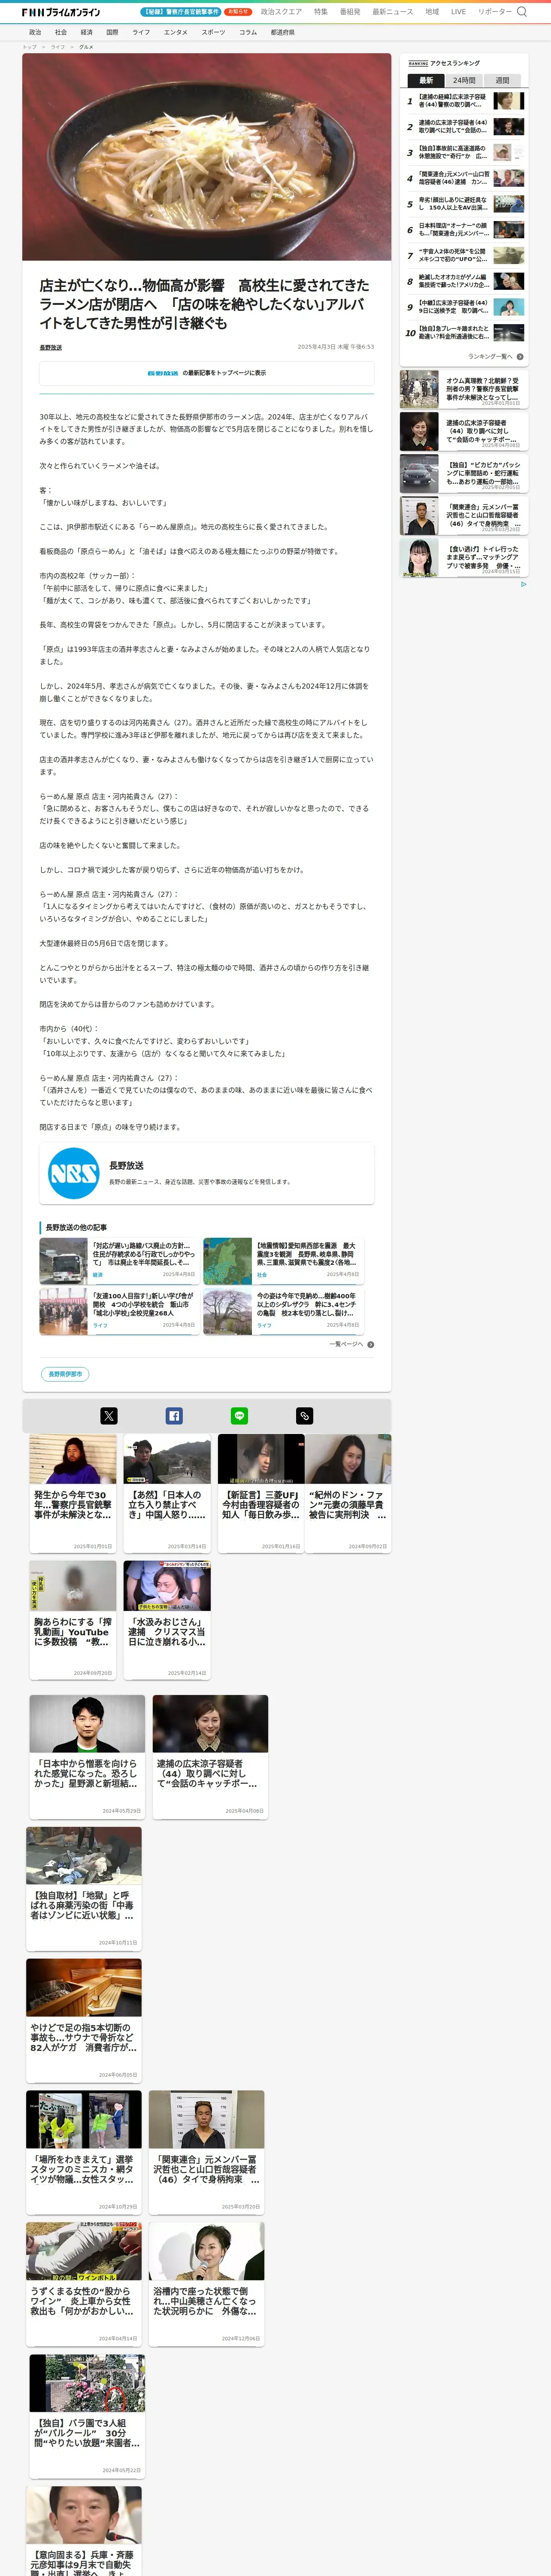Share the article on LINE
Image resolution: width=551 pixels, height=2576 pixels.
pos(239,1415)
